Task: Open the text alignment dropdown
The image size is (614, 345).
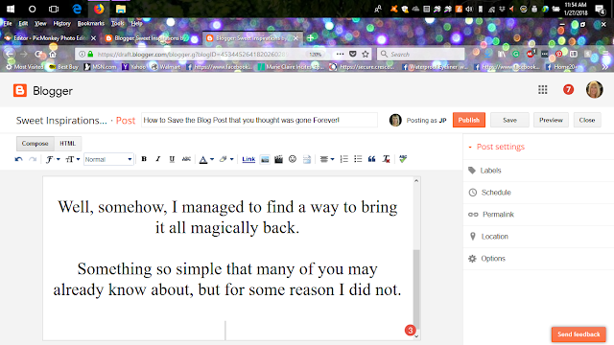Action: pyautogui.click(x=326, y=159)
